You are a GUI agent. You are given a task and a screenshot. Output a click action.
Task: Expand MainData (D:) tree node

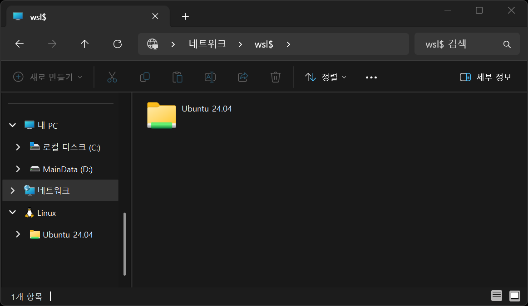coord(18,169)
